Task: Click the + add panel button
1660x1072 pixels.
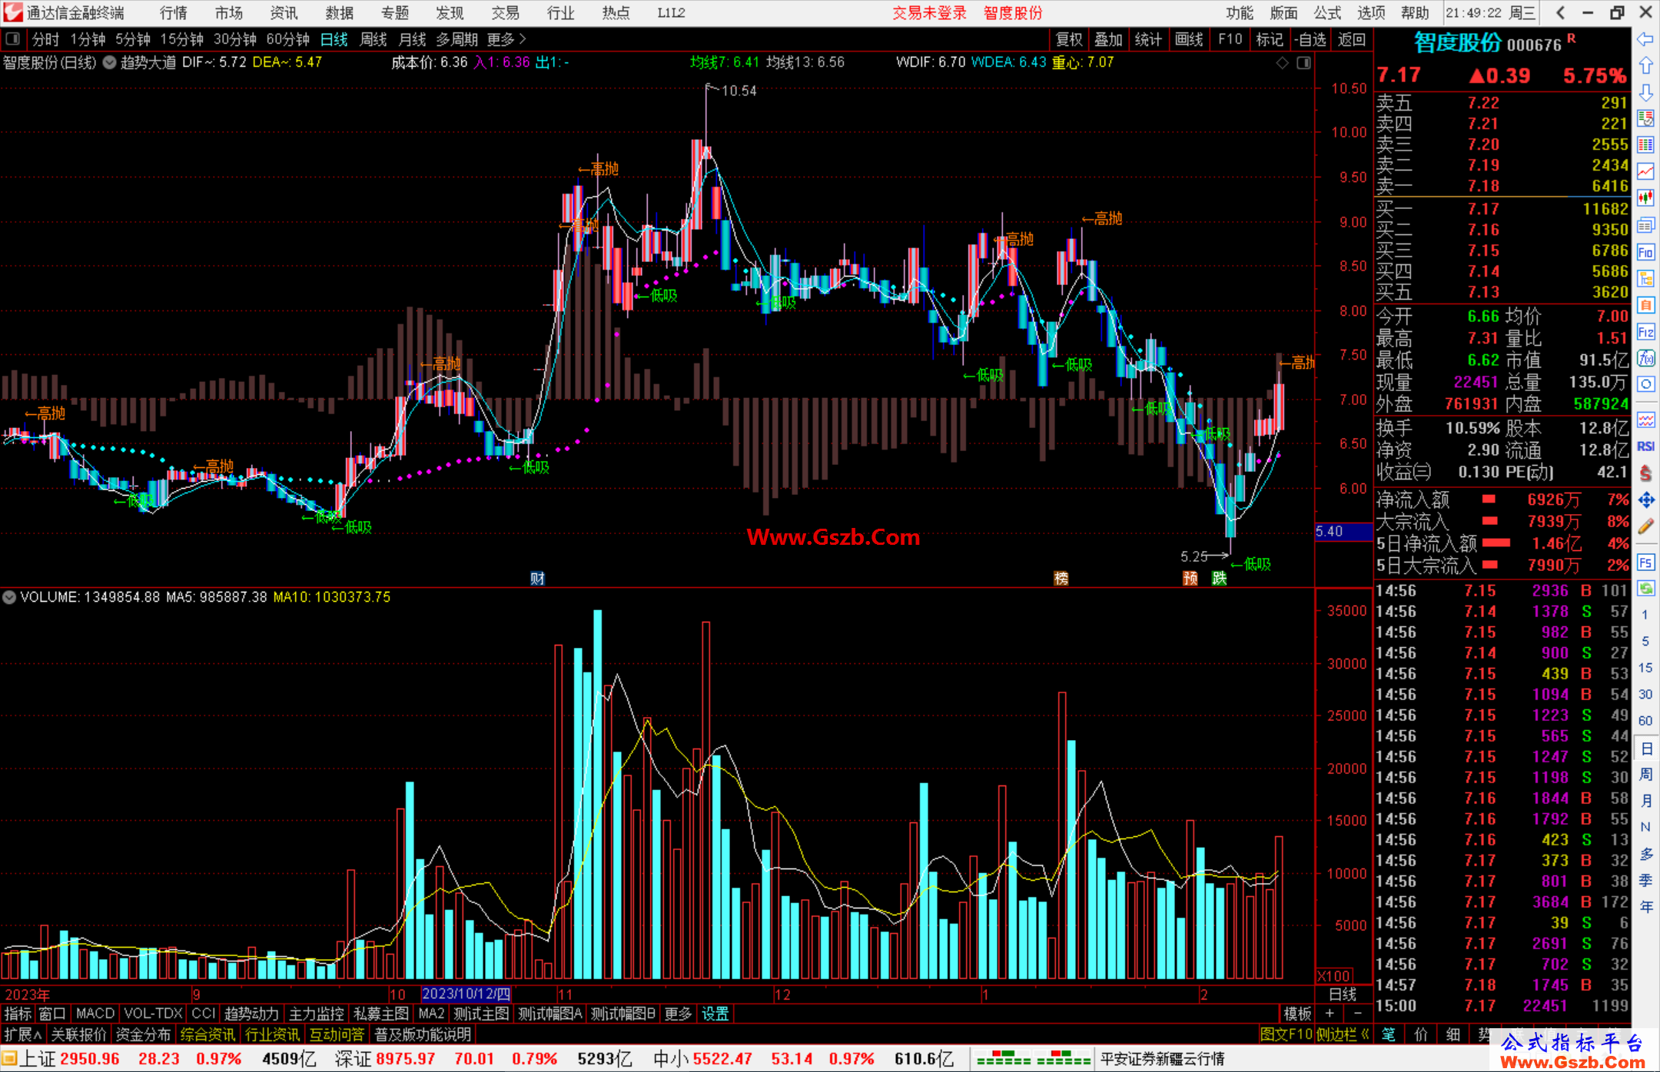Action: (1330, 1014)
